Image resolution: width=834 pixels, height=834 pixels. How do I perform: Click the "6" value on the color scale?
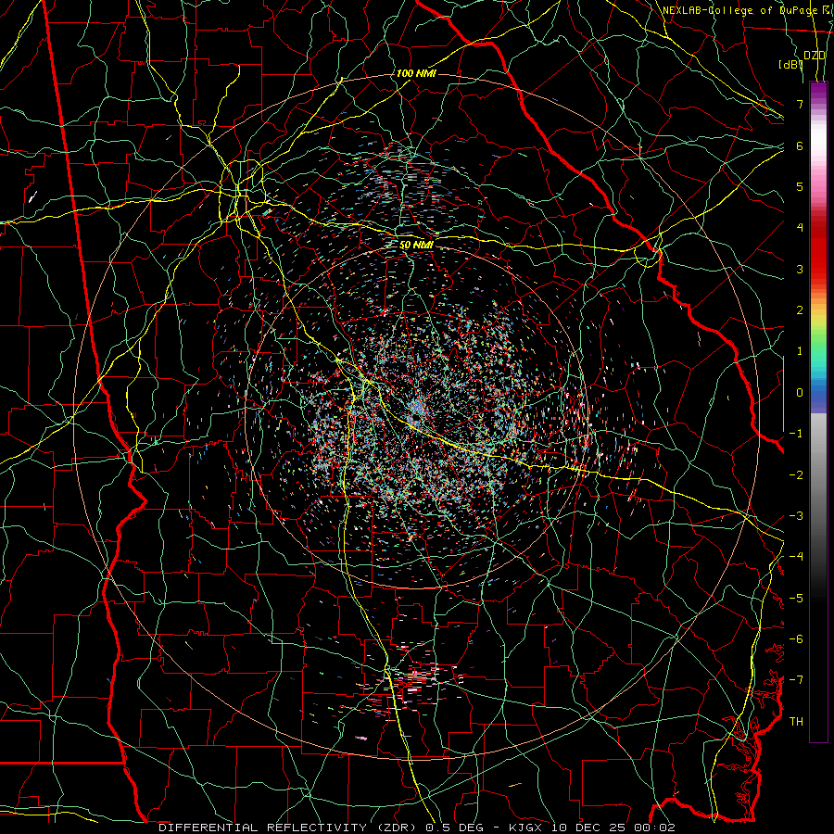pos(800,145)
